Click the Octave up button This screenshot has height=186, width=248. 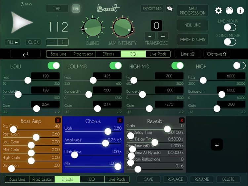(x=217, y=54)
